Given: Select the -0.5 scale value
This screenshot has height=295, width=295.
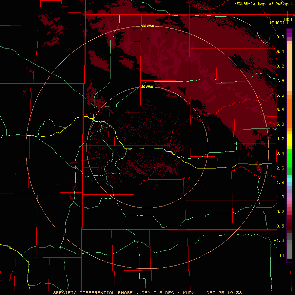Looking at the screenshot, I should [x=279, y=226].
